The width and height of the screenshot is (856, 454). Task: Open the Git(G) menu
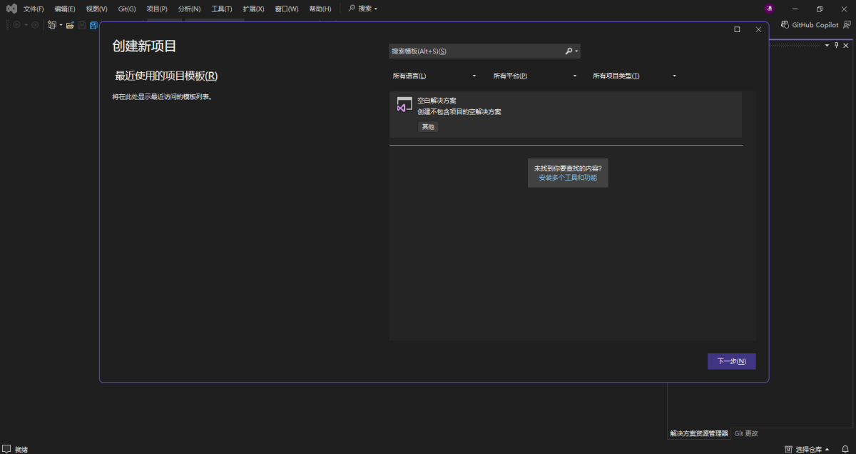pos(126,8)
